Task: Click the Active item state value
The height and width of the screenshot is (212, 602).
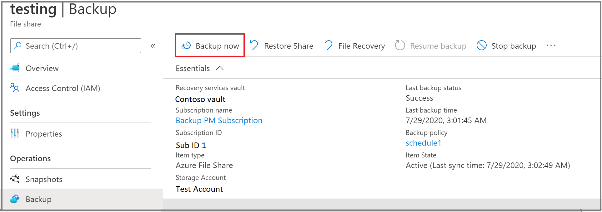Action: [x=488, y=165]
